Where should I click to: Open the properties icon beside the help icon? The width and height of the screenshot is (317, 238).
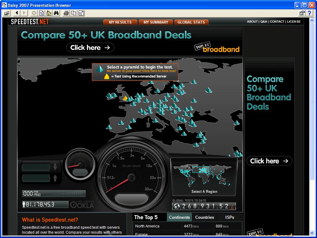tap(302, 13)
